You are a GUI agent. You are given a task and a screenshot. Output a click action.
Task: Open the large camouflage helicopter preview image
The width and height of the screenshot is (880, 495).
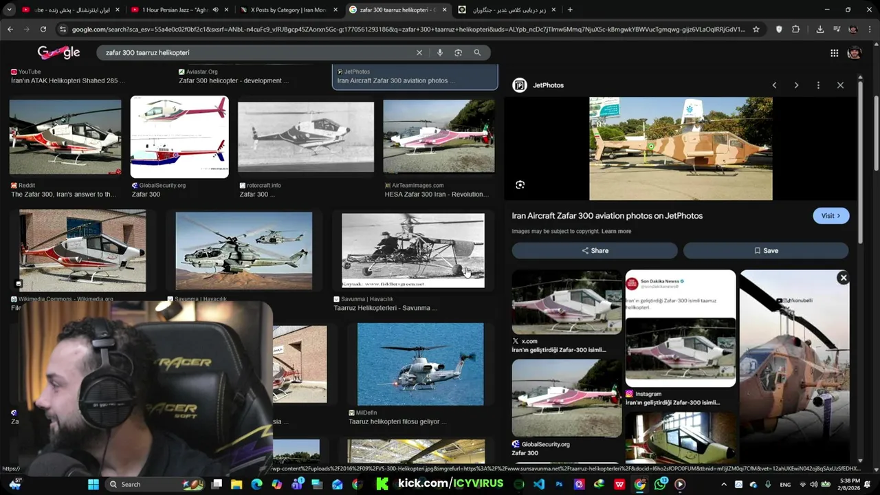[681, 148]
